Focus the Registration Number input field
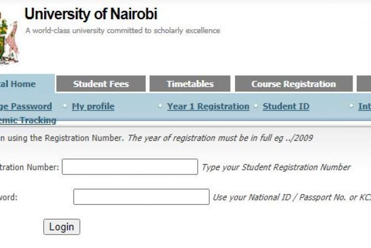The width and height of the screenshot is (371, 248). click(x=130, y=167)
